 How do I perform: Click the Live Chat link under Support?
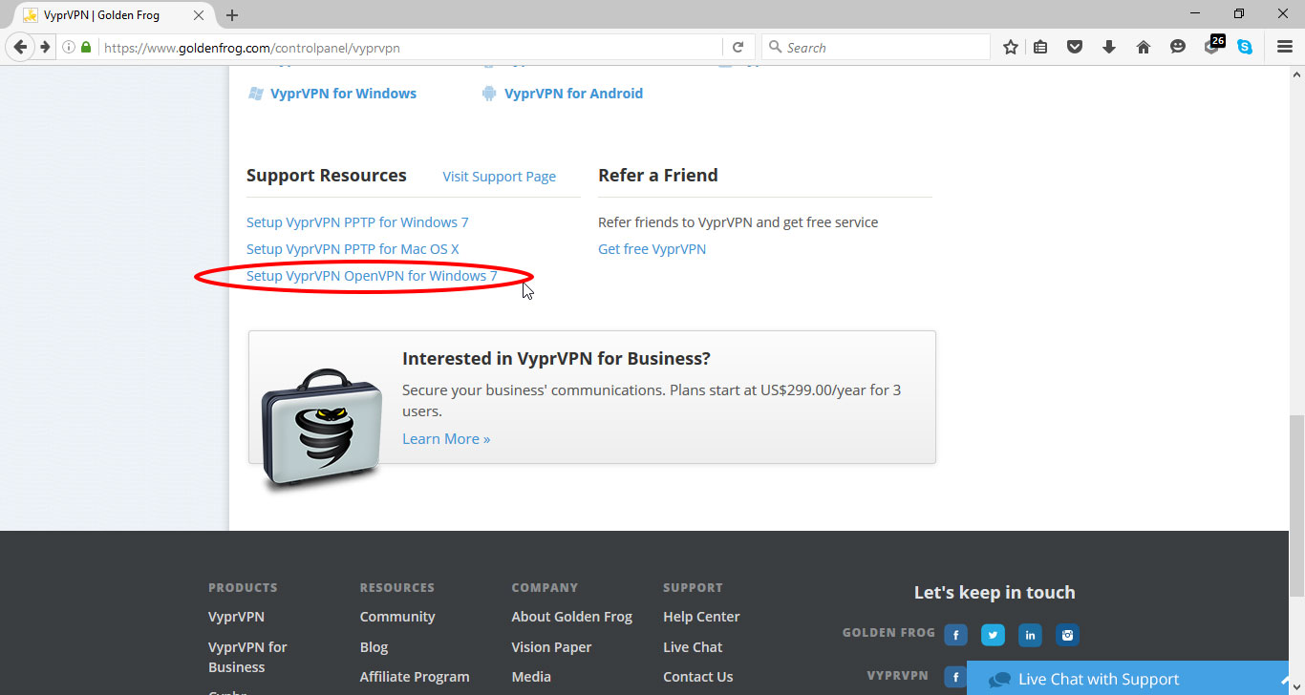(x=693, y=647)
